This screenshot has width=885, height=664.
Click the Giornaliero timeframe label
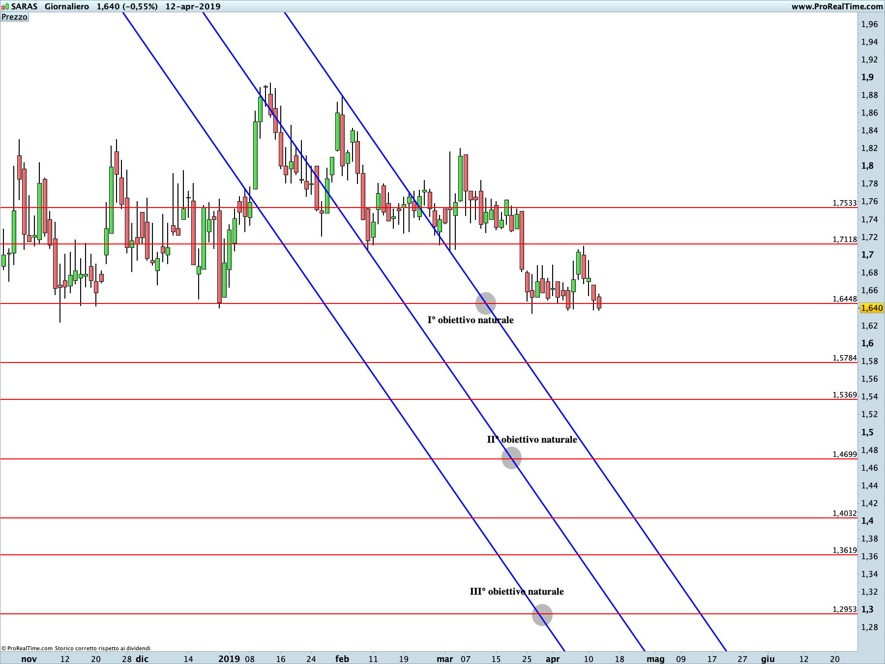[x=67, y=6]
